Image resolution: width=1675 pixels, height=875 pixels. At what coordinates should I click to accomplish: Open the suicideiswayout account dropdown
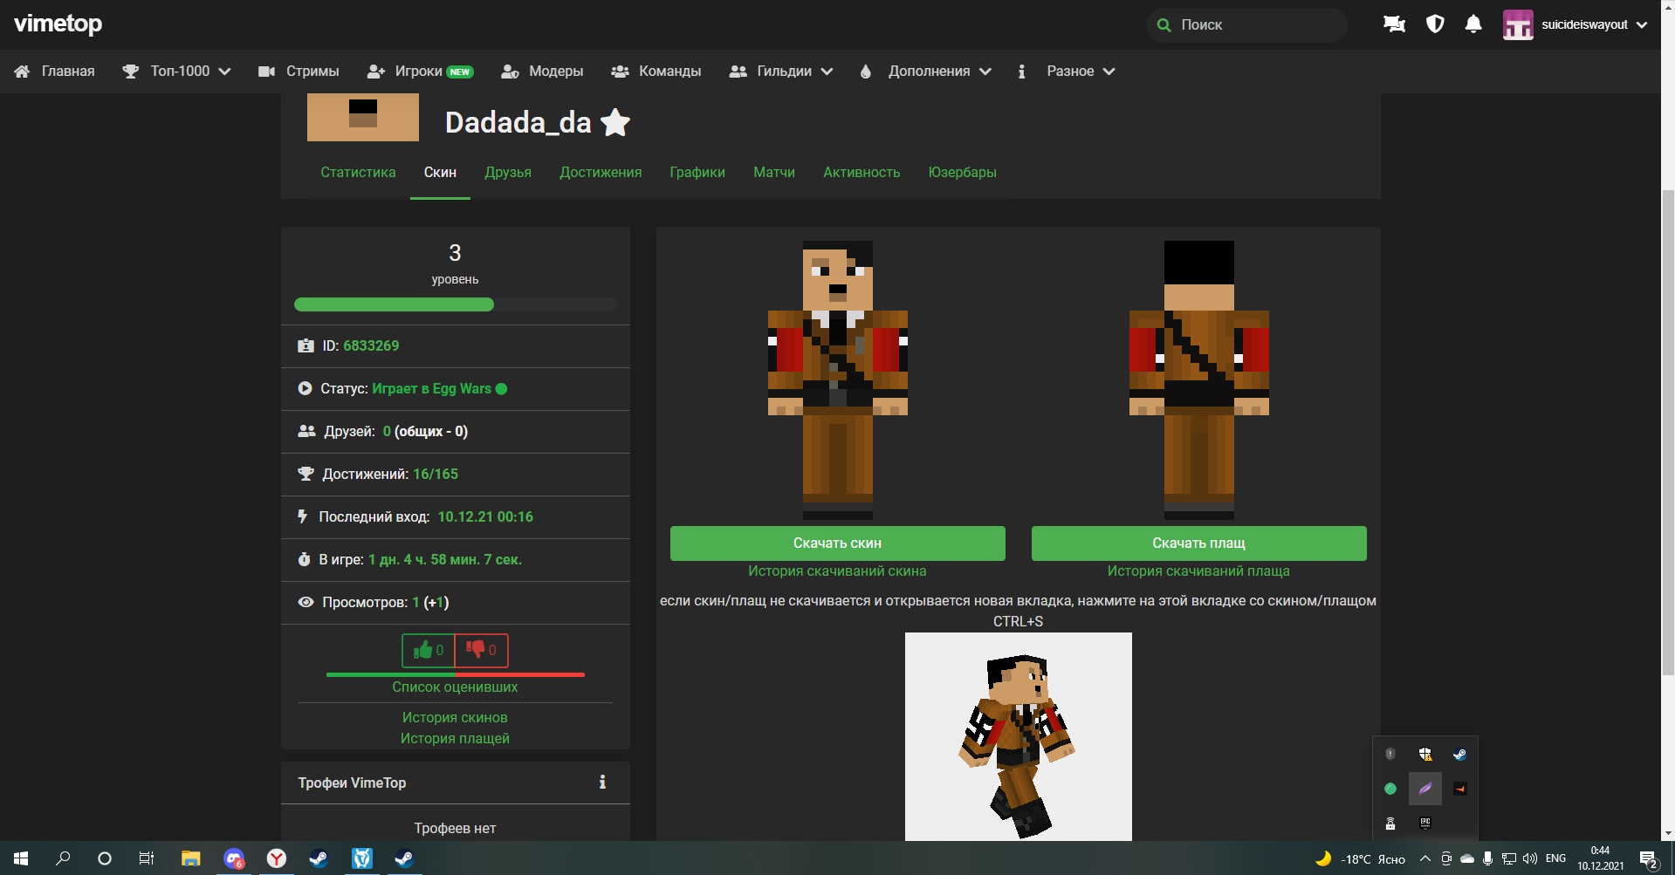point(1575,24)
